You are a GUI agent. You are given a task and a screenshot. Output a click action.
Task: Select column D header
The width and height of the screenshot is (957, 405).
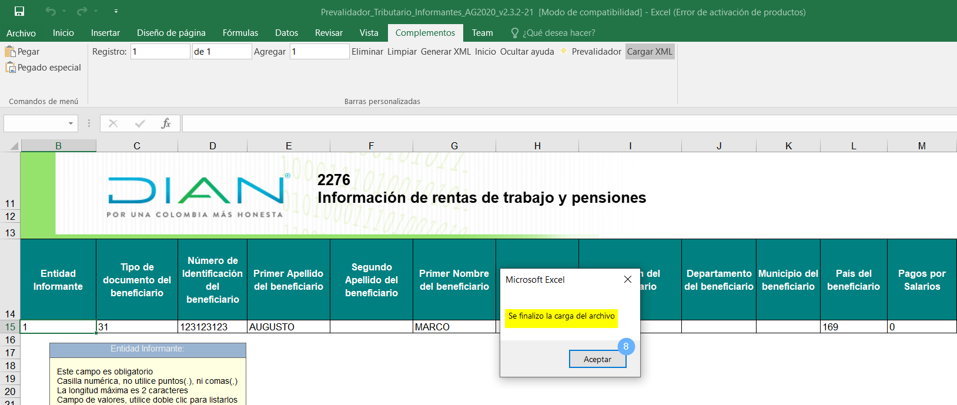[x=213, y=146]
